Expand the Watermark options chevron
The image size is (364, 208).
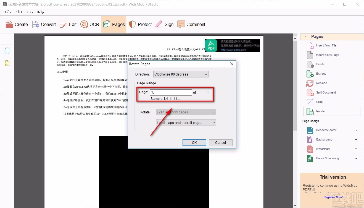coord(355,149)
